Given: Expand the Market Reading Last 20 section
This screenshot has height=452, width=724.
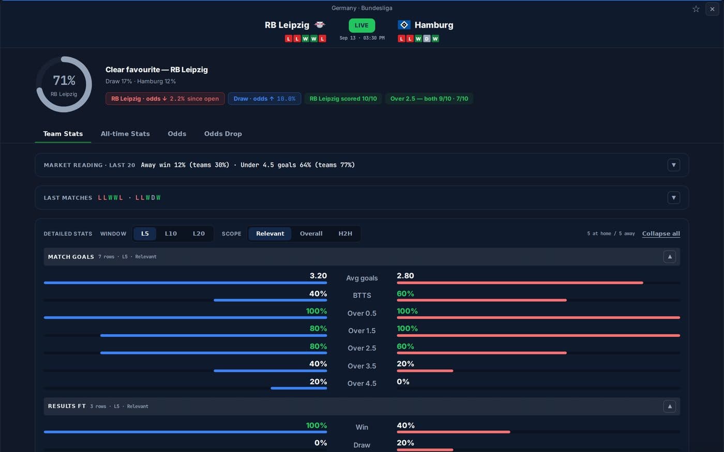Looking at the screenshot, I should tap(673, 165).
